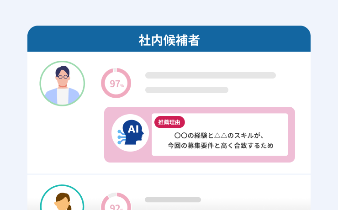Screen dimensions: 338x210
Task: Select the woman candidate avatar
Action: pyautogui.click(x=62, y=199)
